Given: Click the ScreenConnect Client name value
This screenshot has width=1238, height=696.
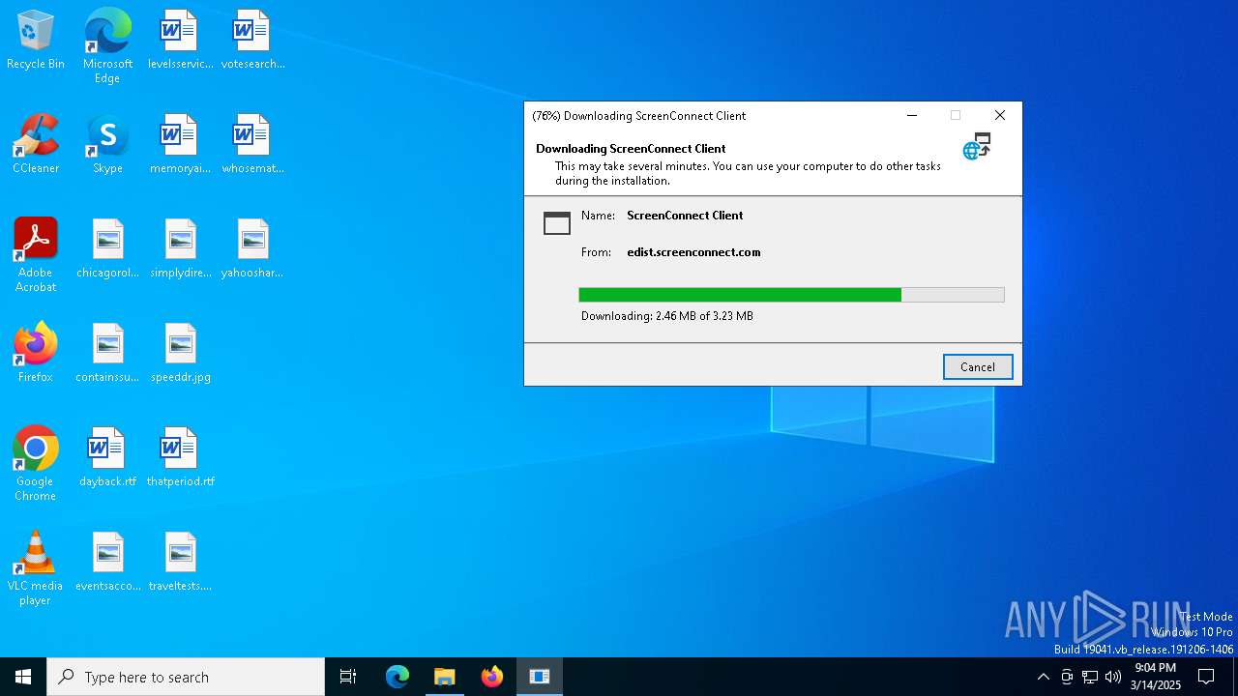Looking at the screenshot, I should (685, 216).
